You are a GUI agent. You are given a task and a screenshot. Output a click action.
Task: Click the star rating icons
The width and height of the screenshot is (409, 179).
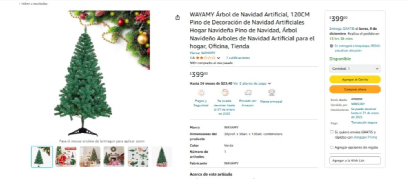click(205, 58)
